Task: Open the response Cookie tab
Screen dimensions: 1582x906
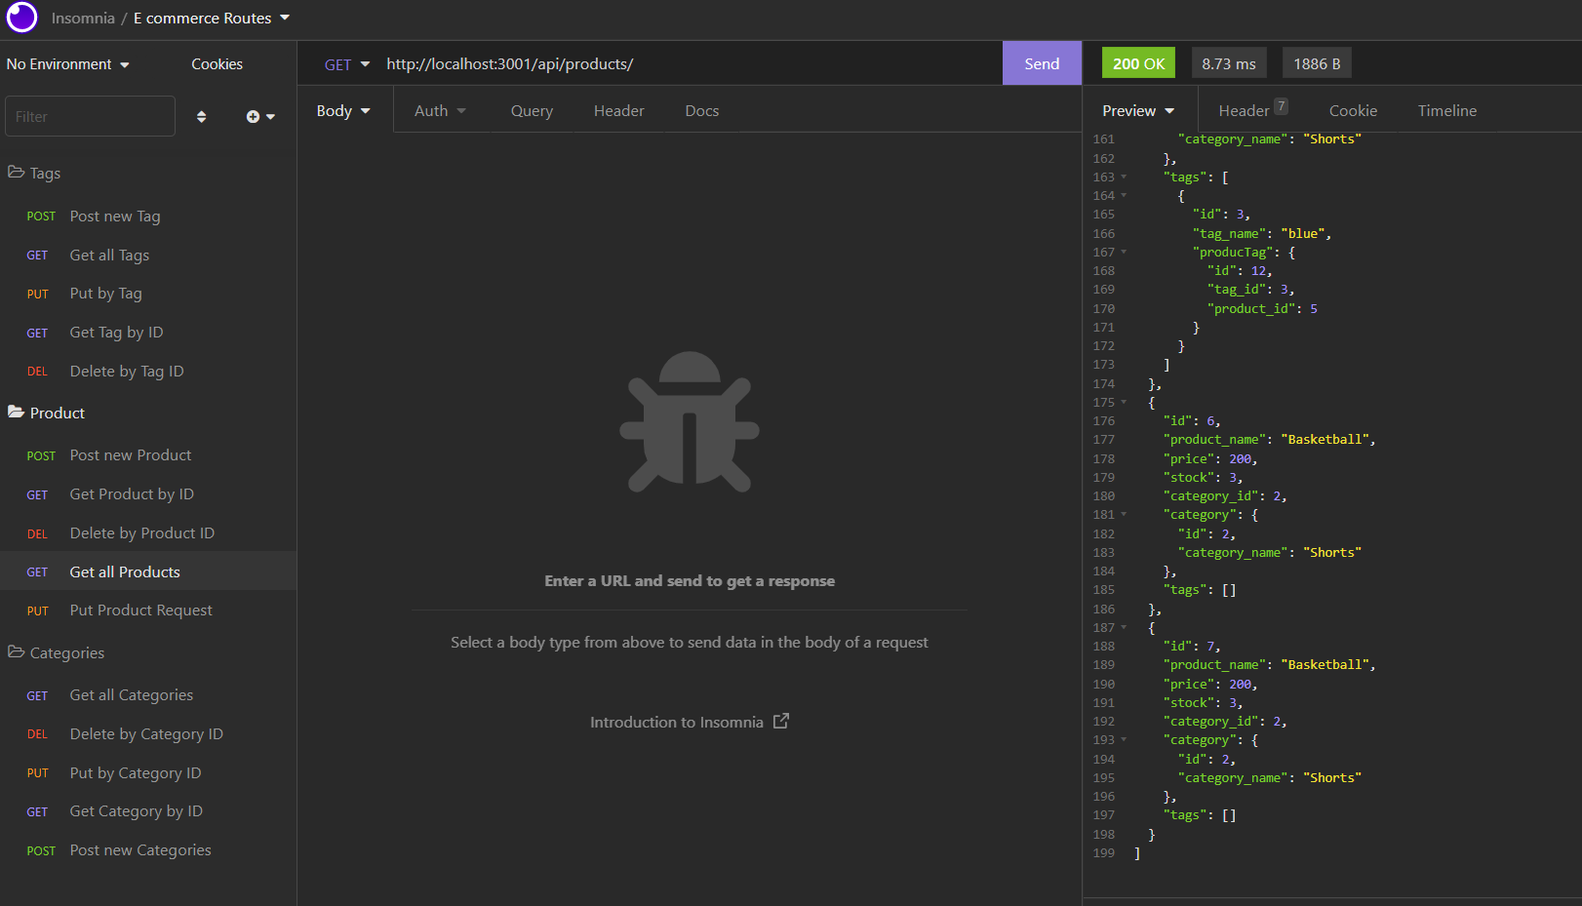Action: pos(1353,111)
